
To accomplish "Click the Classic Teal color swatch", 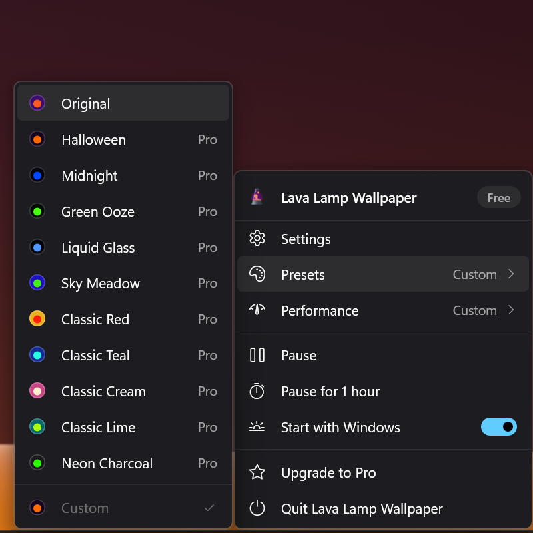I will 37,354.
